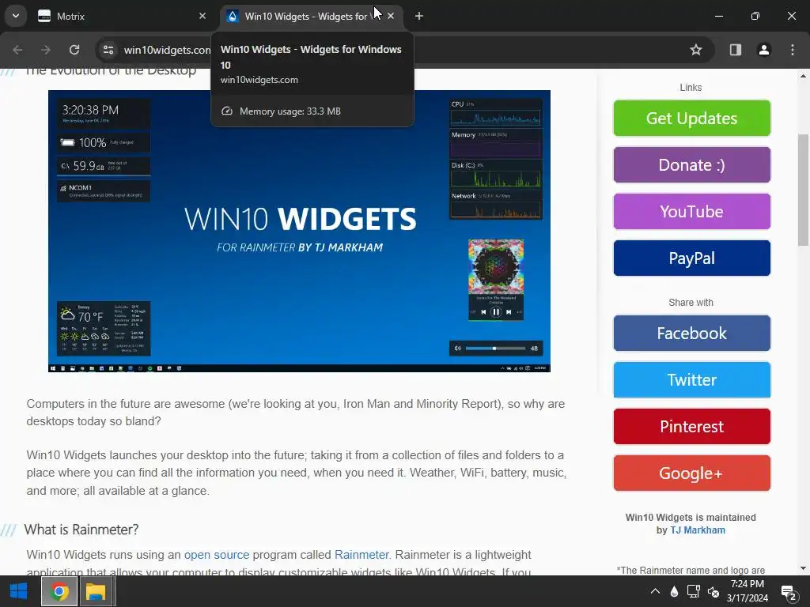Screen dimensions: 810x607
Task: Click the Win10 Widgets desktop screenshot image
Action: (x=299, y=231)
